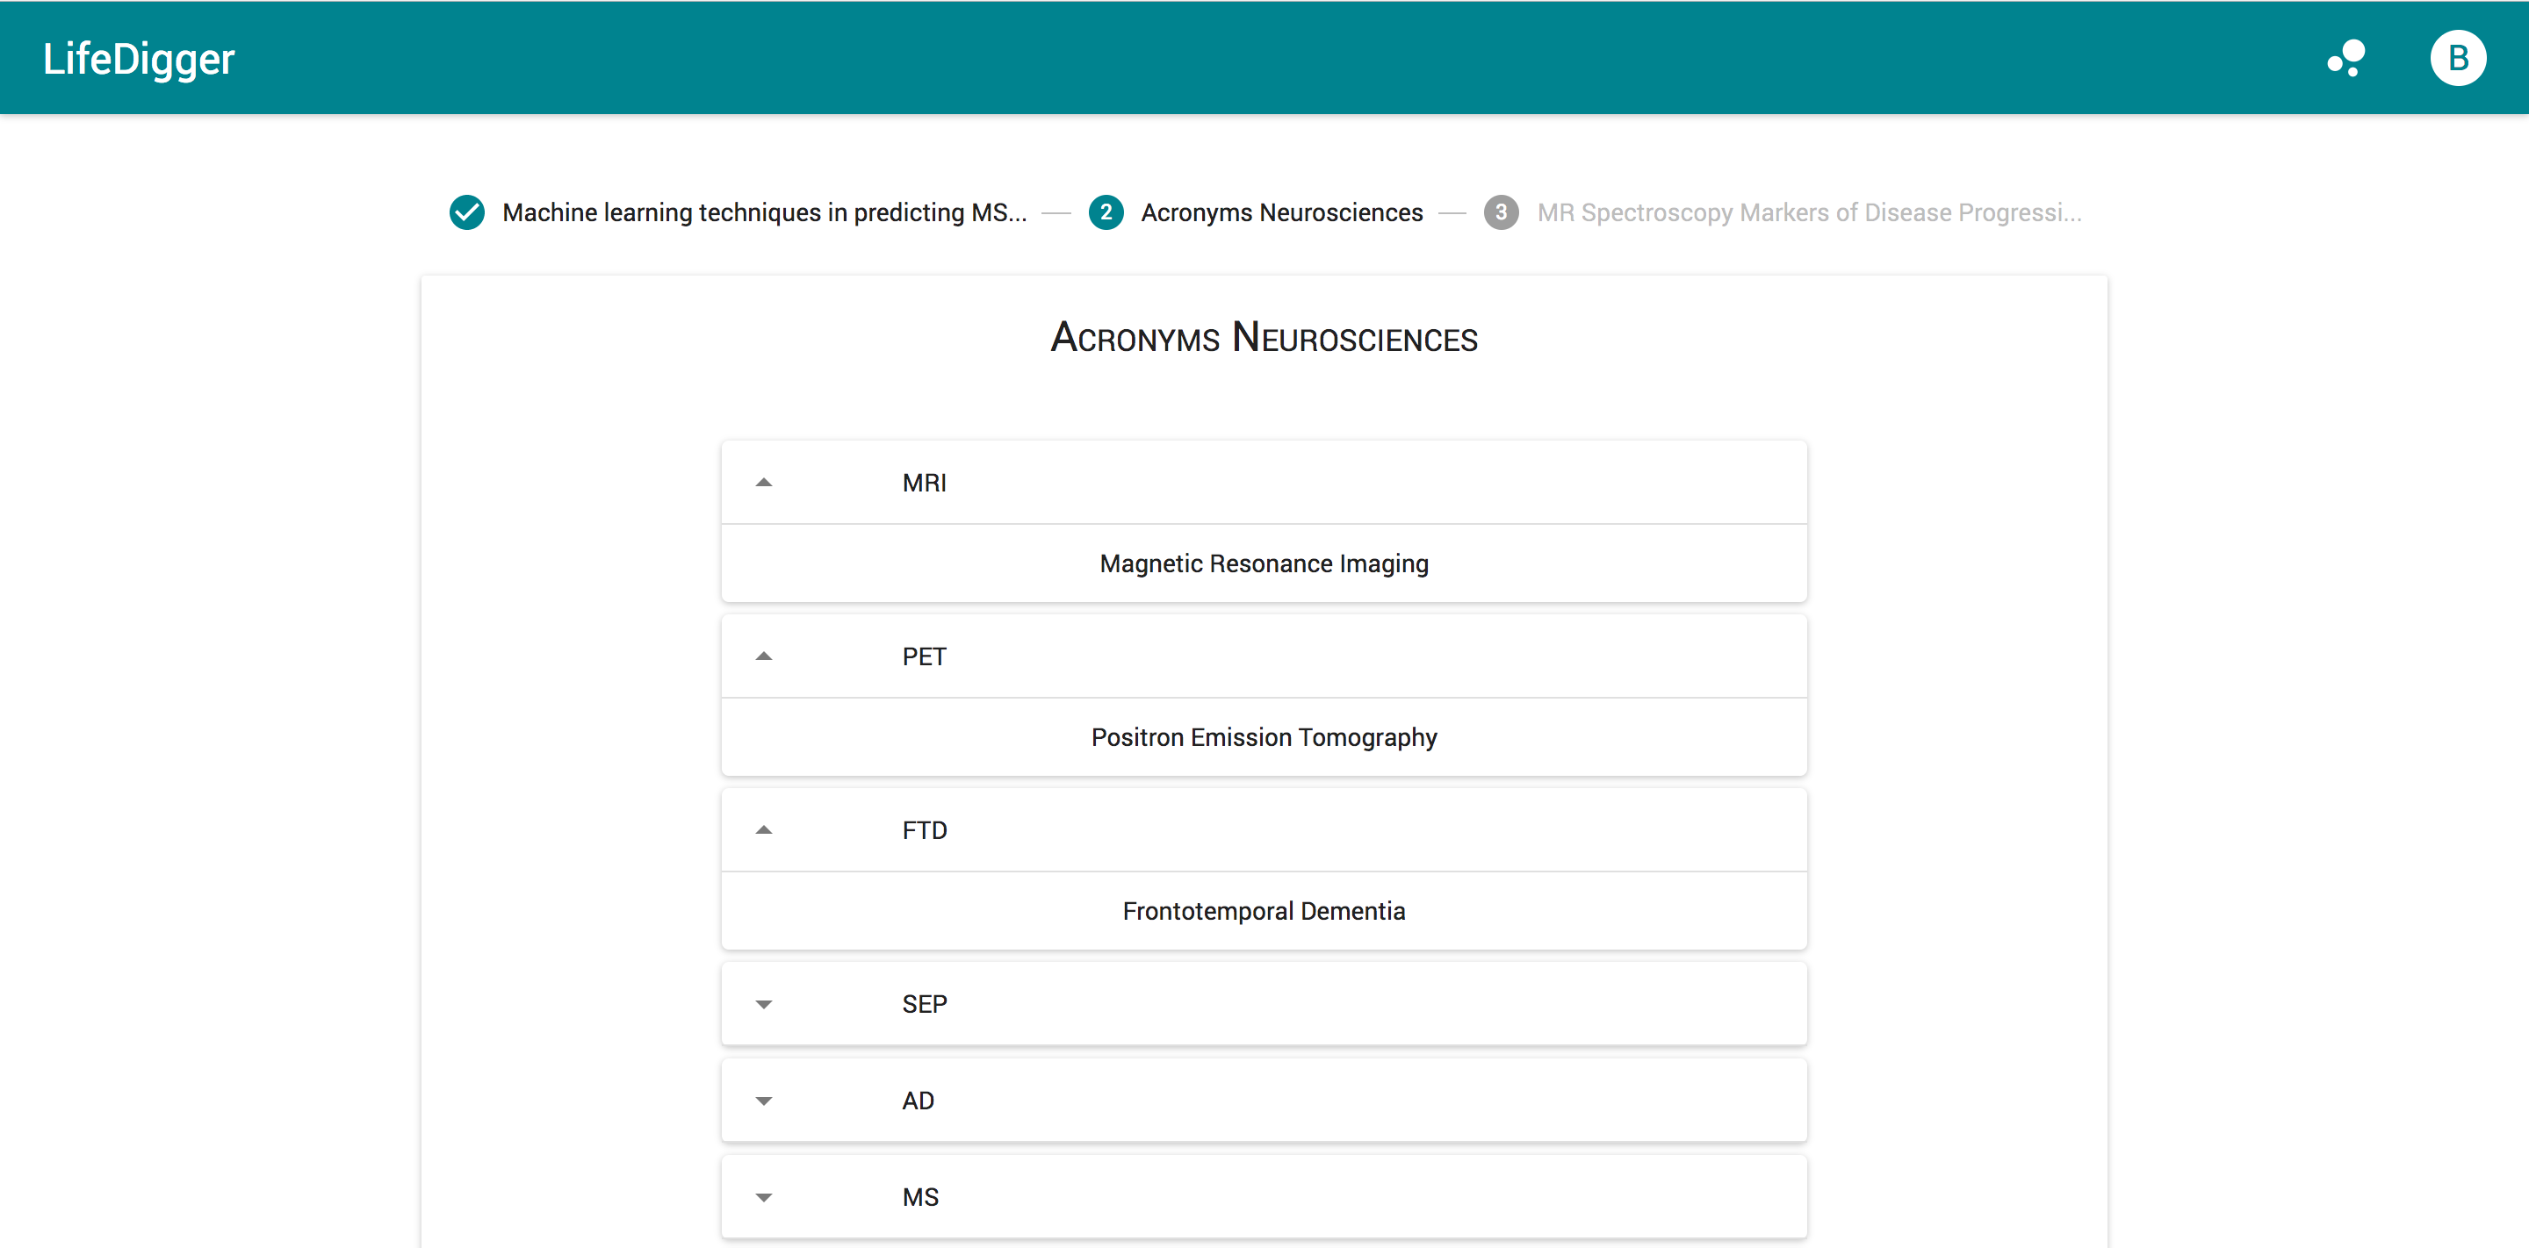Expand the MS acronym arrow
Image resolution: width=2529 pixels, height=1248 pixels.
click(764, 1197)
